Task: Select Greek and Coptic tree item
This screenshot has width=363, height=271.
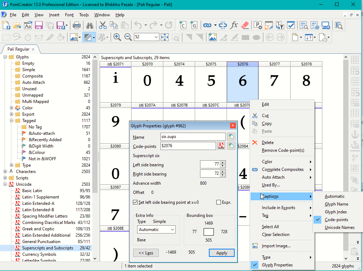Action: 38,229
